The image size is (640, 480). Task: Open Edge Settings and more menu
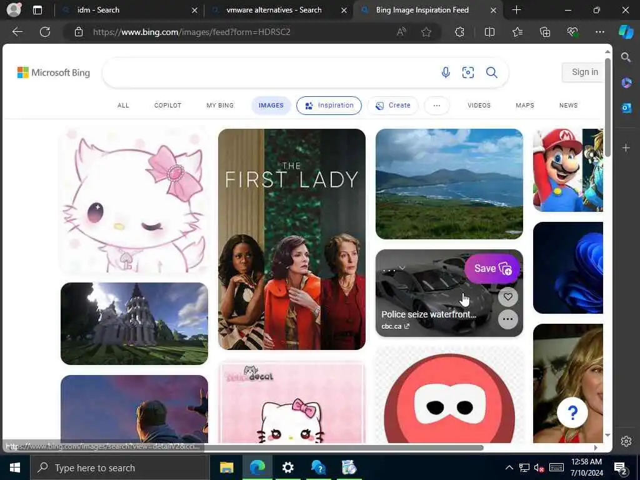coord(599,32)
